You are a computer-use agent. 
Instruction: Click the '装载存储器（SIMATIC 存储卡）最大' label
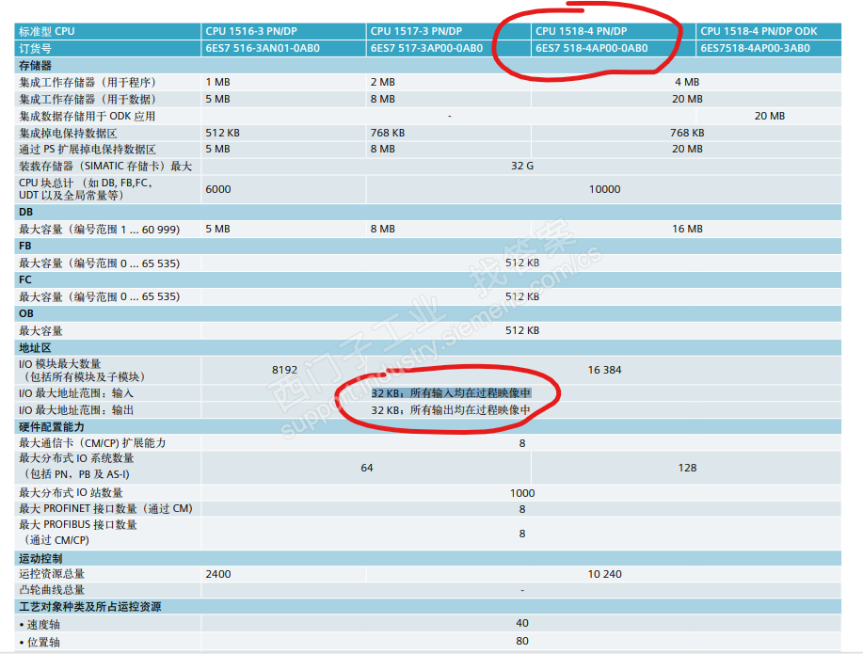coord(105,167)
